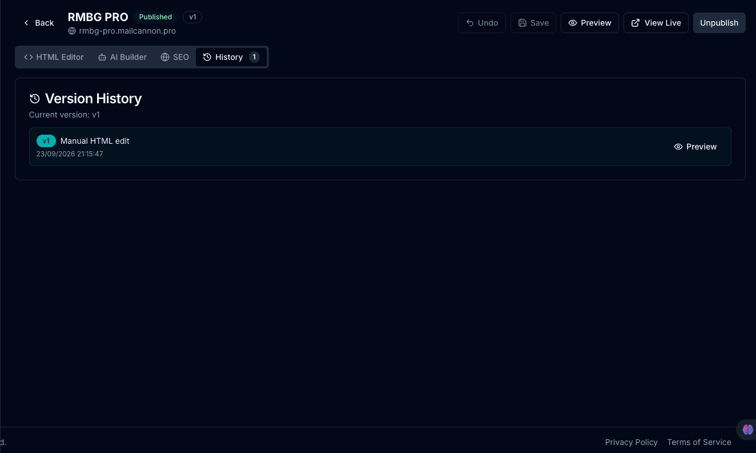Screen dimensions: 756x453
Task: Preview the v1 Manual HTML edit version
Action: coord(695,147)
